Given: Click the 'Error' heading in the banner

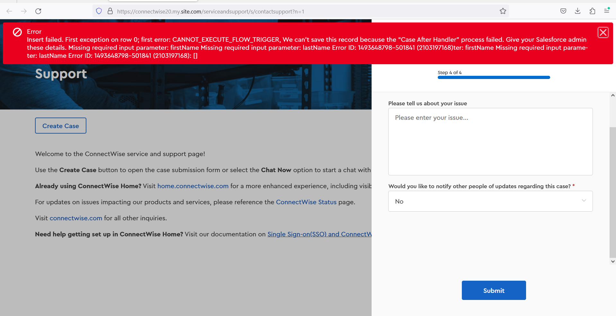Looking at the screenshot, I should click(34, 31).
